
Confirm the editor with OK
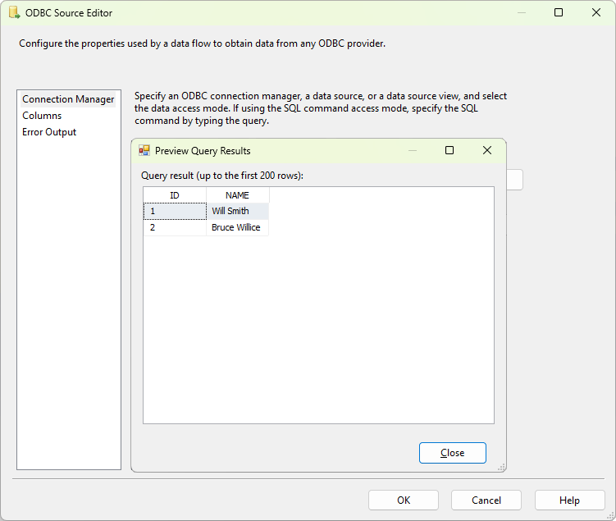click(403, 500)
